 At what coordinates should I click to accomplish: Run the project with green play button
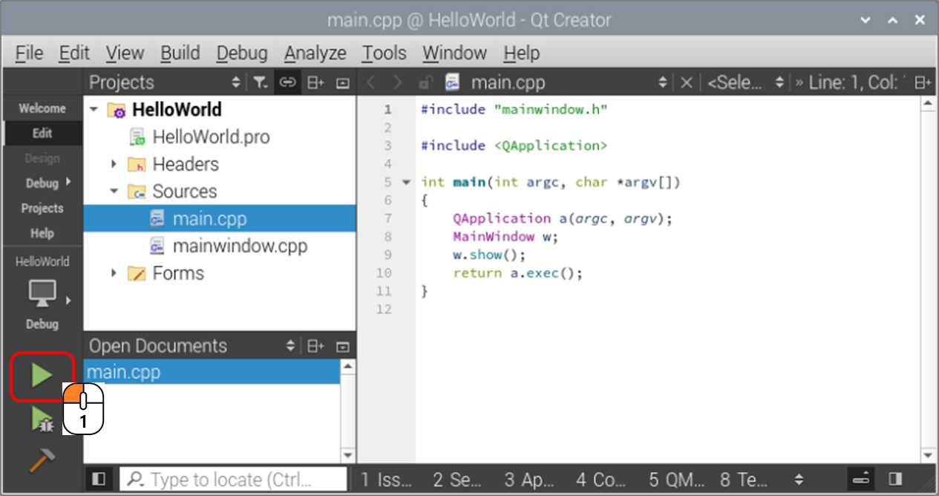(42, 376)
